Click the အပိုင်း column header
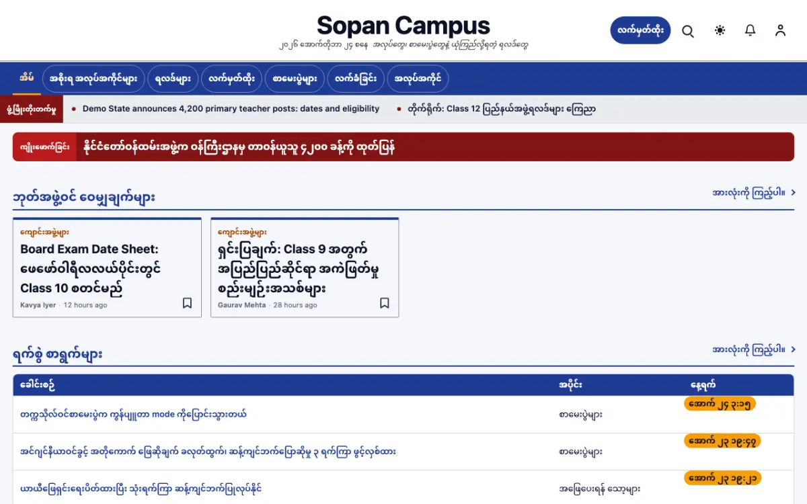 pyautogui.click(x=570, y=385)
